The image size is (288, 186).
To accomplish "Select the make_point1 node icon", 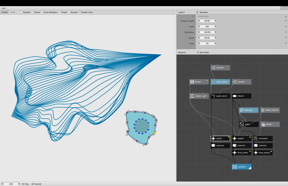I will click(x=213, y=82).
